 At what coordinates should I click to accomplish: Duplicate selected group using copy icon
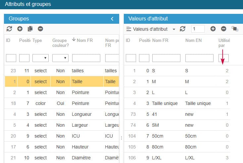pos(30,29)
